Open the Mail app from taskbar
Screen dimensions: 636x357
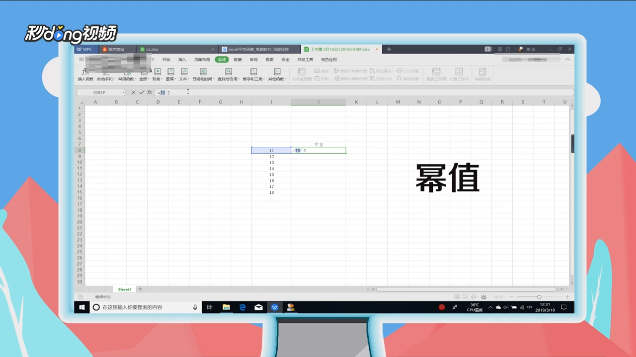(x=258, y=307)
